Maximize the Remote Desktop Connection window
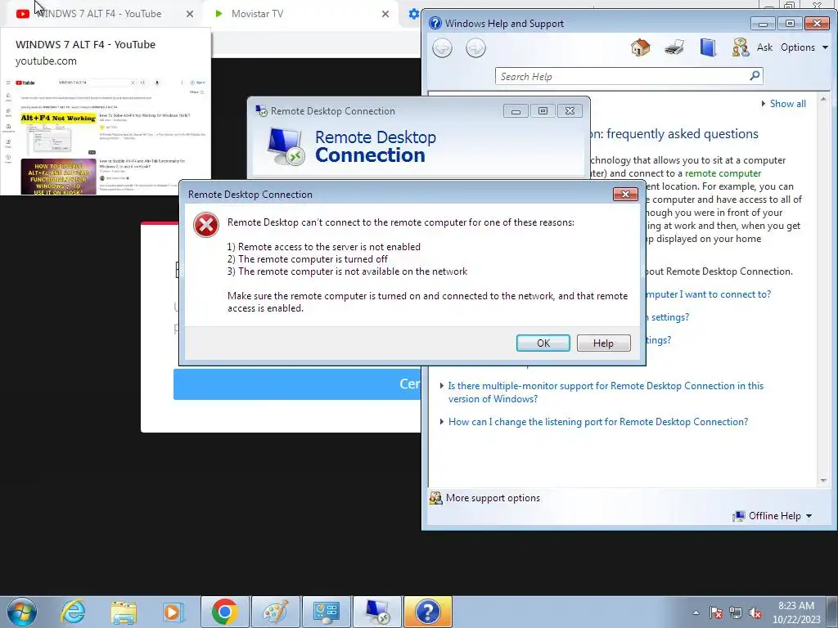Screen dimensions: 838x628 [543, 111]
